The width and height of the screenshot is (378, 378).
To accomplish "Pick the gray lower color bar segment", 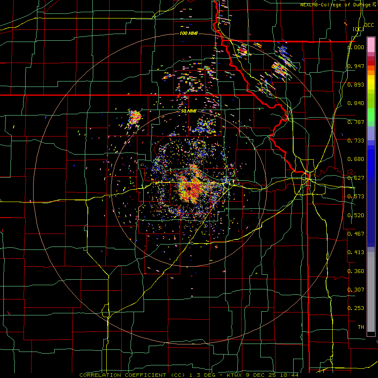I will pos(371,292).
